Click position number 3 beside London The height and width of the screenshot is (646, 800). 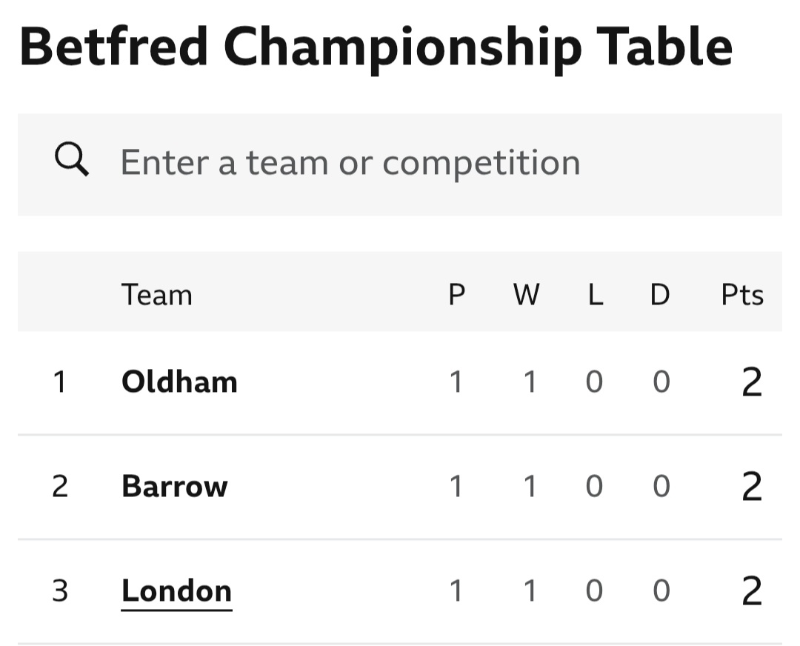(60, 591)
